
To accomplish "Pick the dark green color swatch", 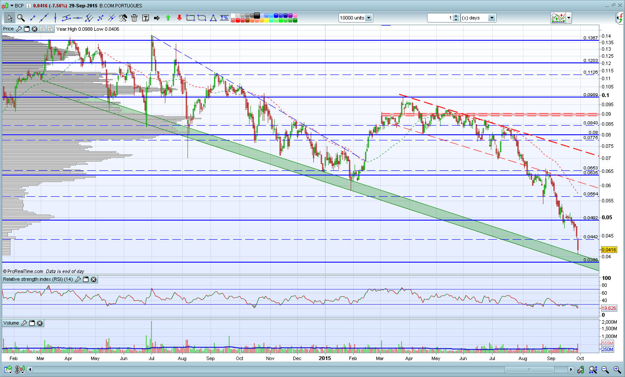I will click(295, 20).
